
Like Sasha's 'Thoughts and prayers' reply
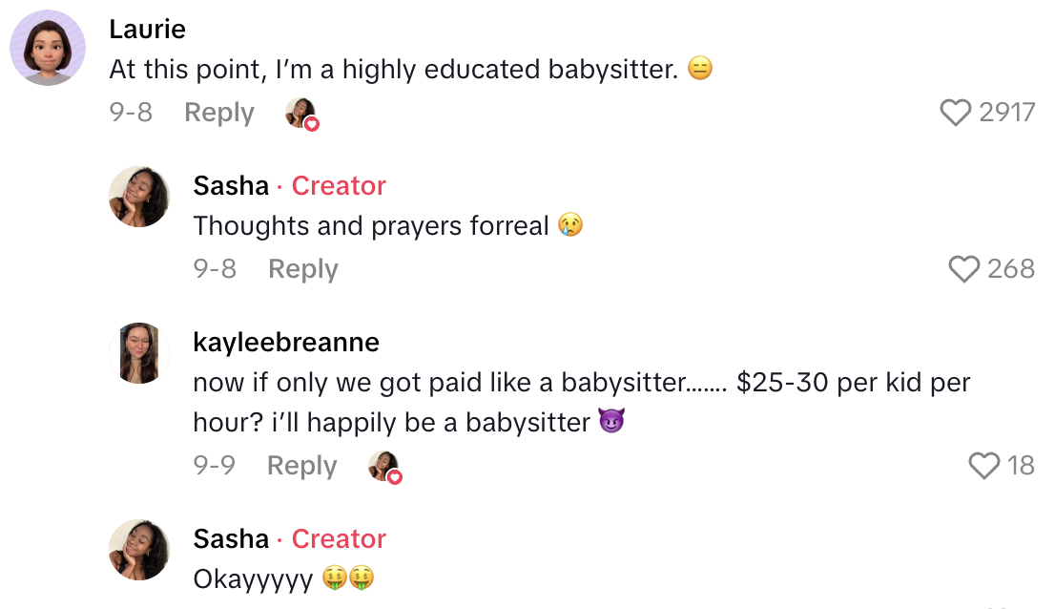click(965, 269)
